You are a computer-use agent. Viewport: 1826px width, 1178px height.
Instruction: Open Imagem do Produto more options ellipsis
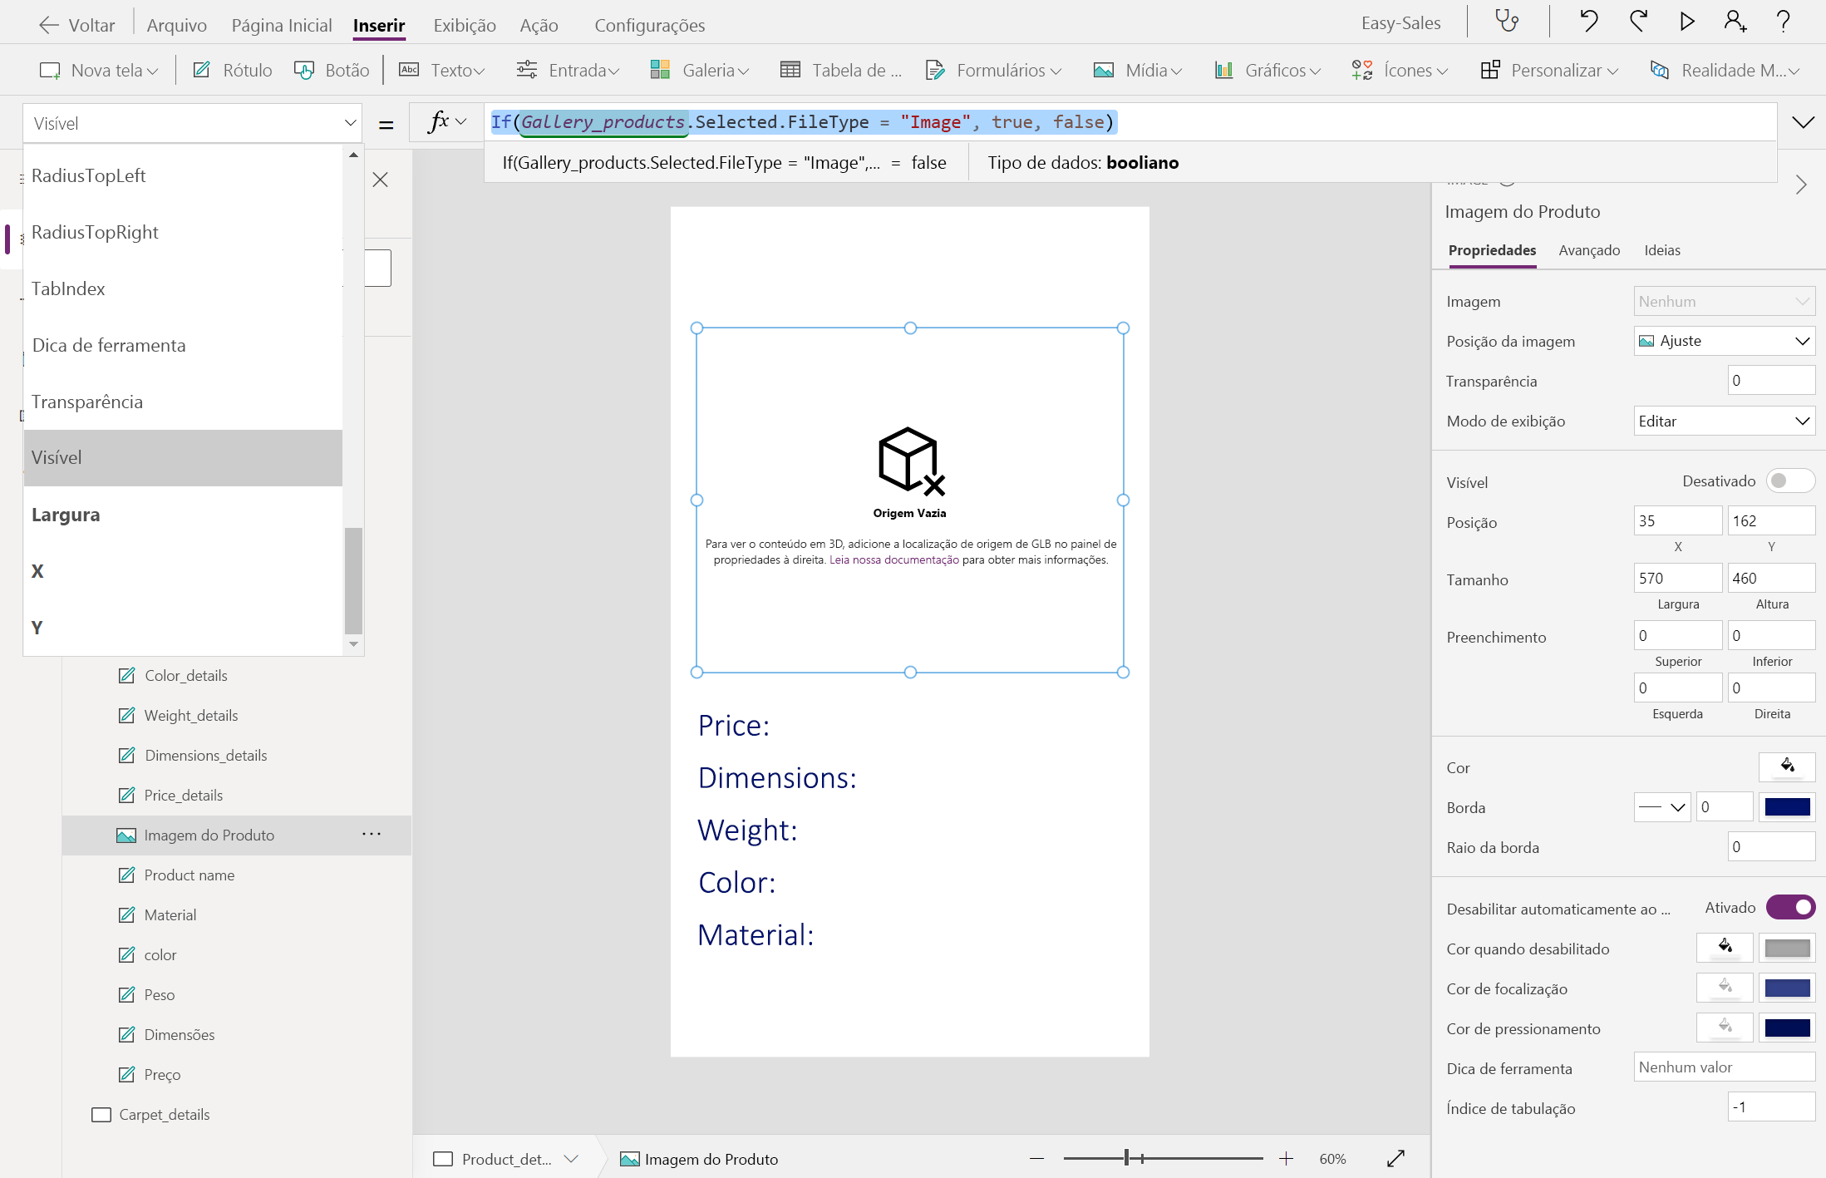[372, 834]
